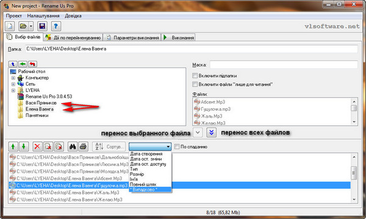The height and width of the screenshot is (219, 366).
Task: Open help via the question mark icon
Action: (56, 26)
